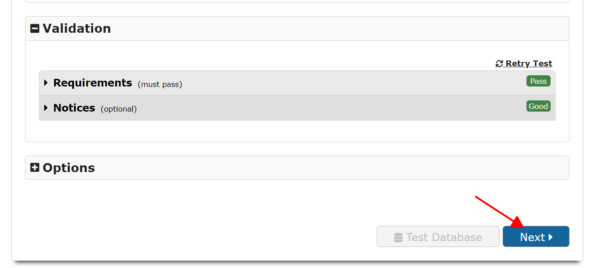Collapse the Validation section minus icon

pyautogui.click(x=34, y=29)
